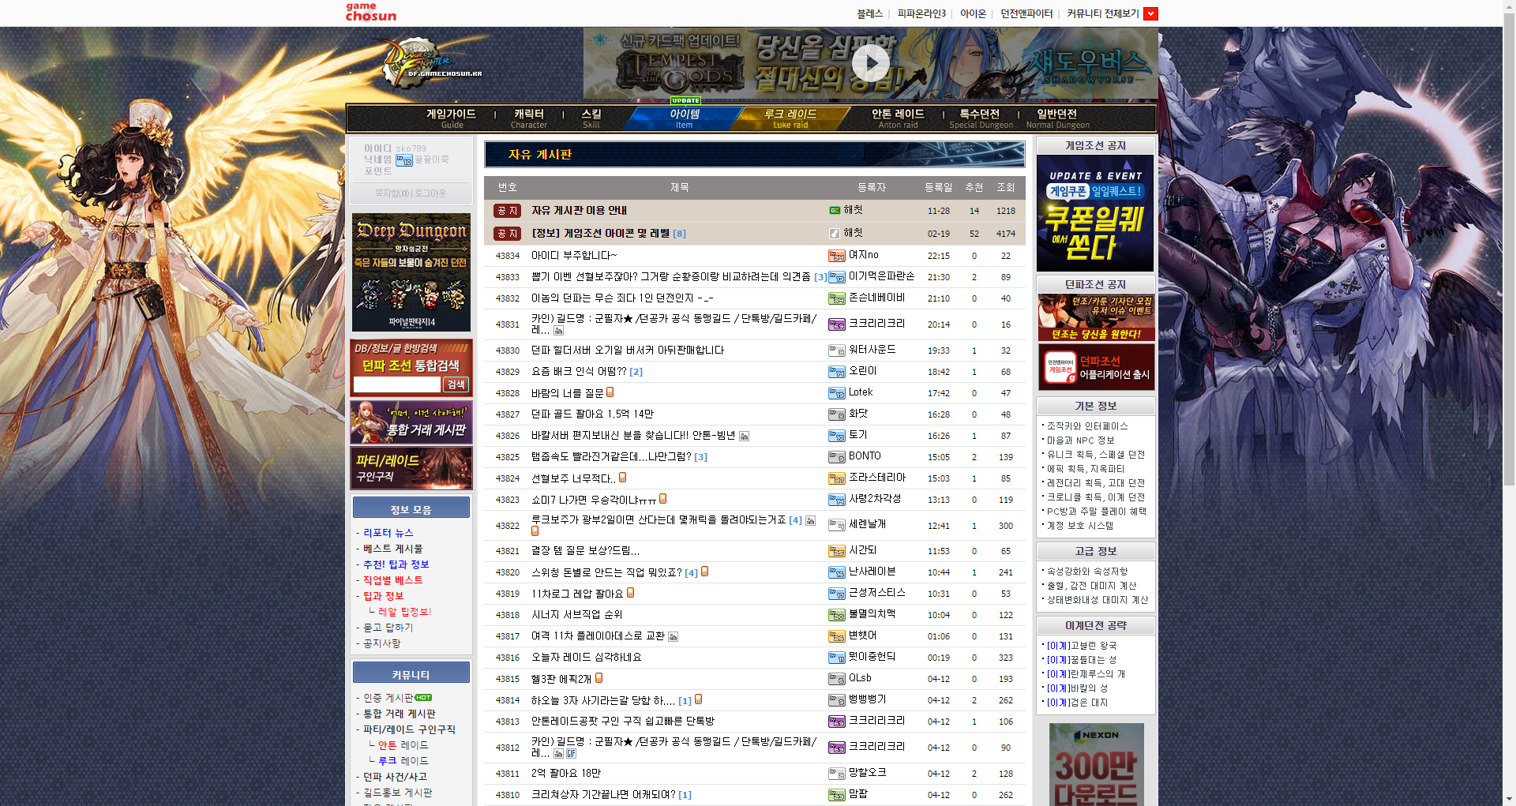Open post 자유 게시판 이용 안내
Image resolution: width=1516 pixels, height=806 pixels.
point(579,211)
